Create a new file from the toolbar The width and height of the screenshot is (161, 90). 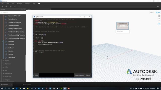[2, 6]
